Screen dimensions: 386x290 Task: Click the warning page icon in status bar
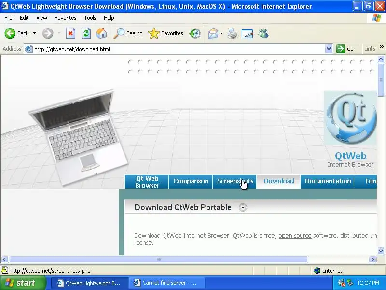click(5, 270)
